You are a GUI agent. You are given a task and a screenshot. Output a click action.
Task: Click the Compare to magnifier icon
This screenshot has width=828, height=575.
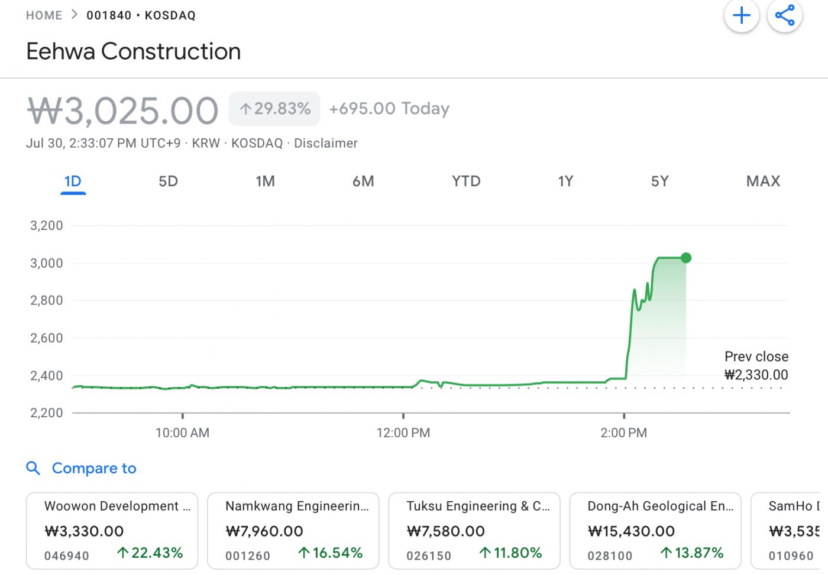click(33, 468)
